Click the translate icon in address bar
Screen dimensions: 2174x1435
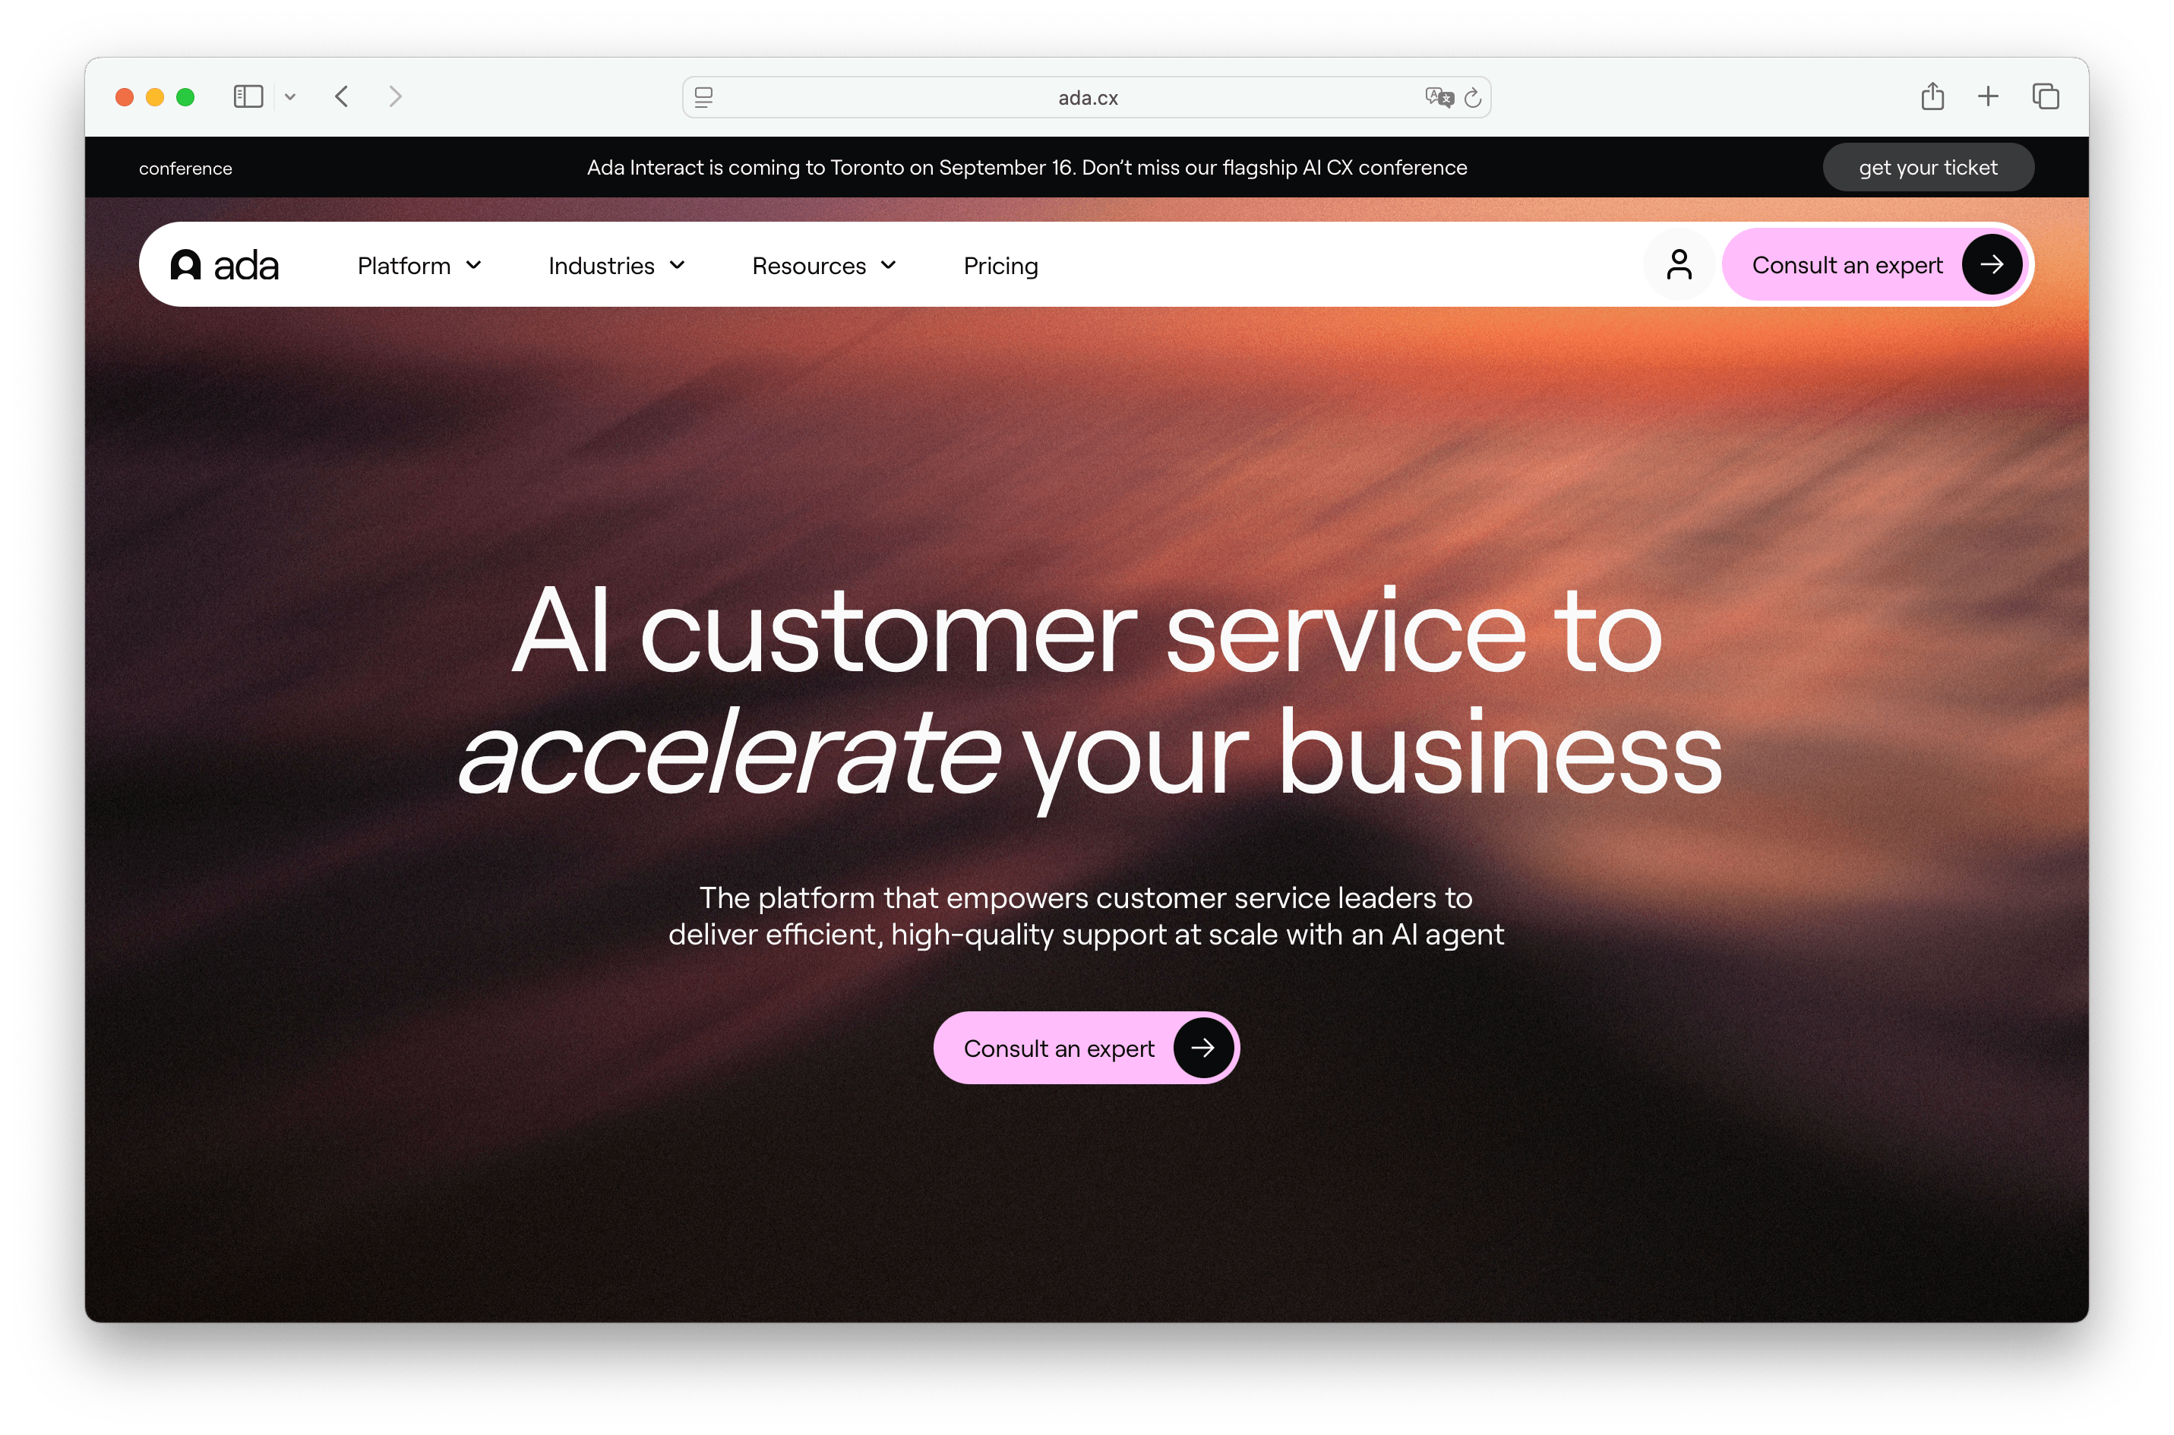coord(1438,97)
